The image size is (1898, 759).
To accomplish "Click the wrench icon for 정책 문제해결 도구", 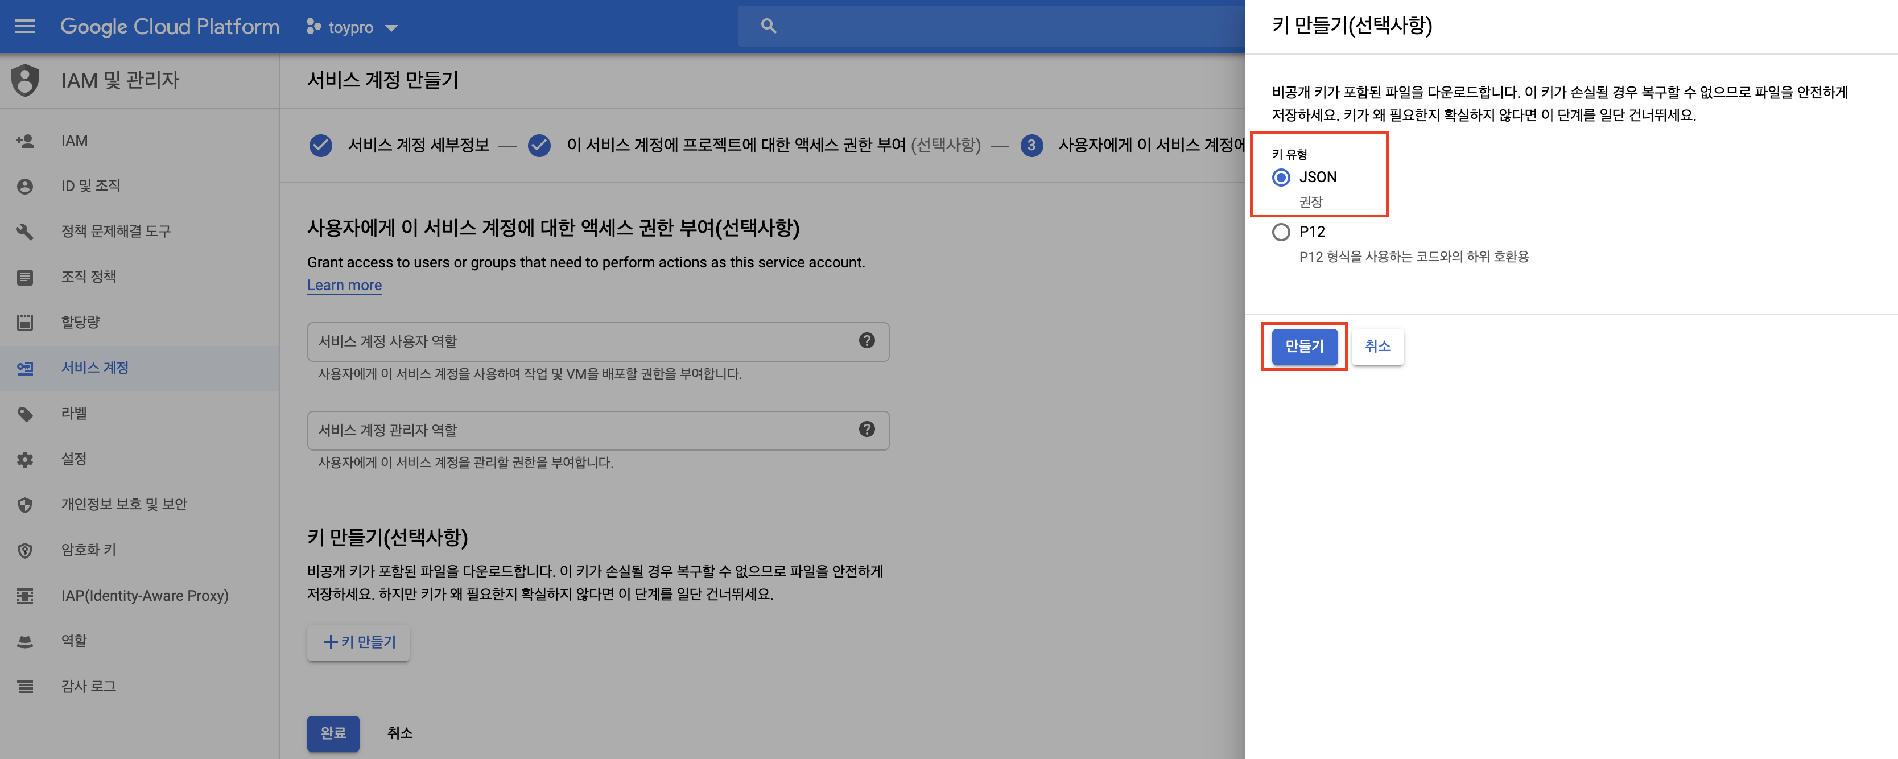I will pyautogui.click(x=25, y=232).
